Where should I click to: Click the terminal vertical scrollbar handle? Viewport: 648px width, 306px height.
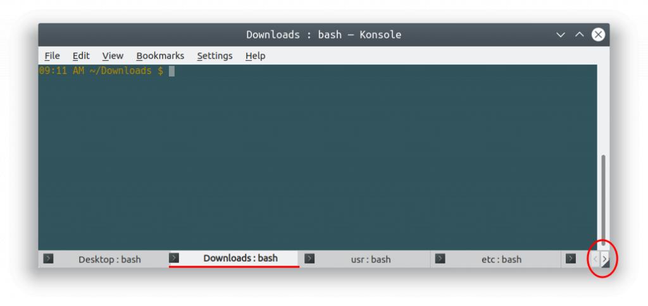click(x=603, y=199)
